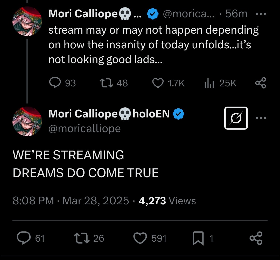Open the Grok icon button
The image size is (280, 260).
click(236, 118)
